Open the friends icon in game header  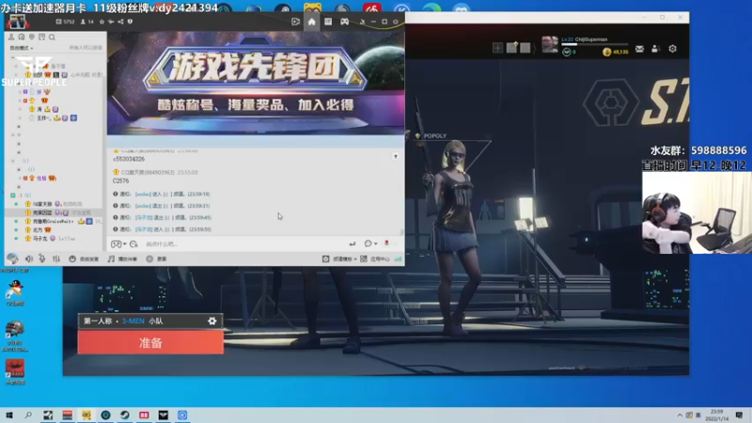pyautogui.click(x=655, y=49)
